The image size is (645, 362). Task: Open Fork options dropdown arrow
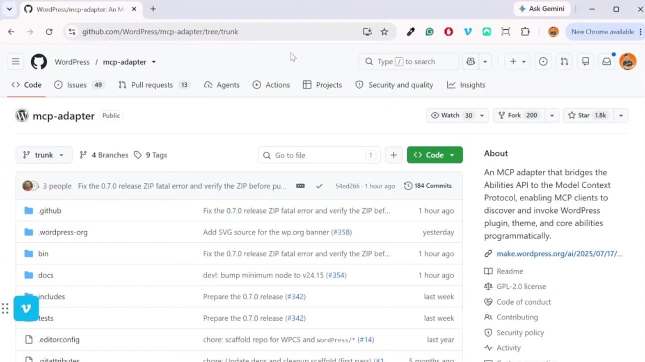(551, 115)
